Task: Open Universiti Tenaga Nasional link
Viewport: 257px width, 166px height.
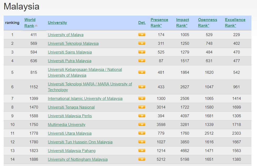Action: pyautogui.click(x=71, y=107)
